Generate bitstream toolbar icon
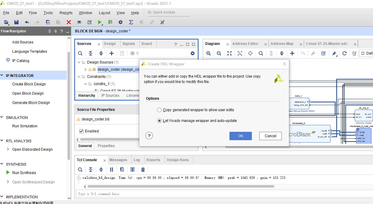This screenshot has width=373, height=204. 110,22
